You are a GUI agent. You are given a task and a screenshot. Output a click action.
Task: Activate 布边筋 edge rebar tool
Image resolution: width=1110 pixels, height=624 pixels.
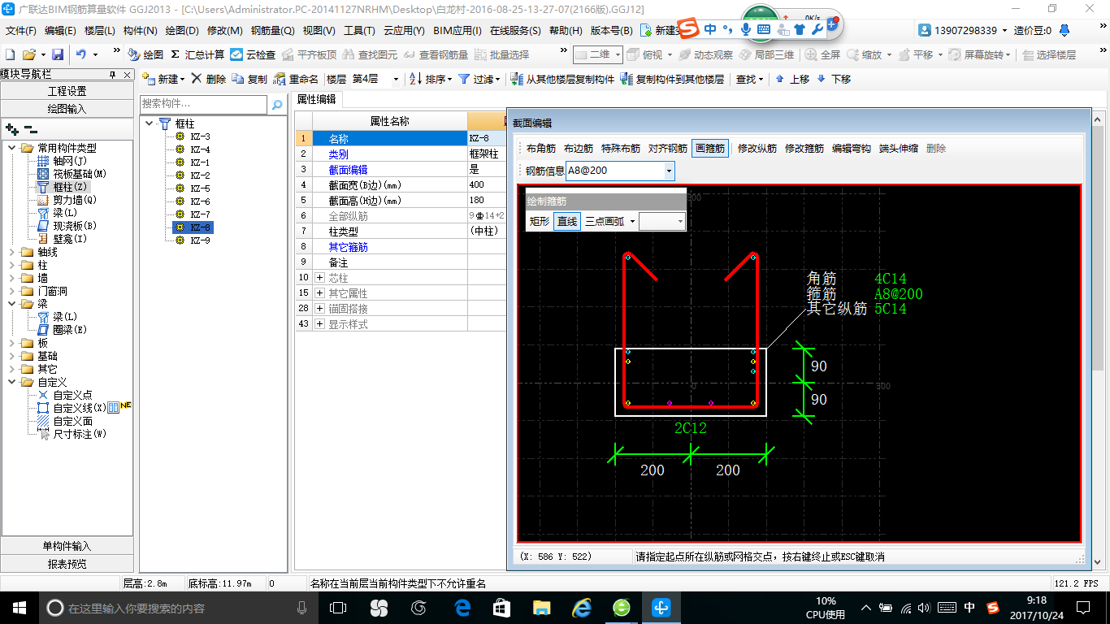click(579, 149)
